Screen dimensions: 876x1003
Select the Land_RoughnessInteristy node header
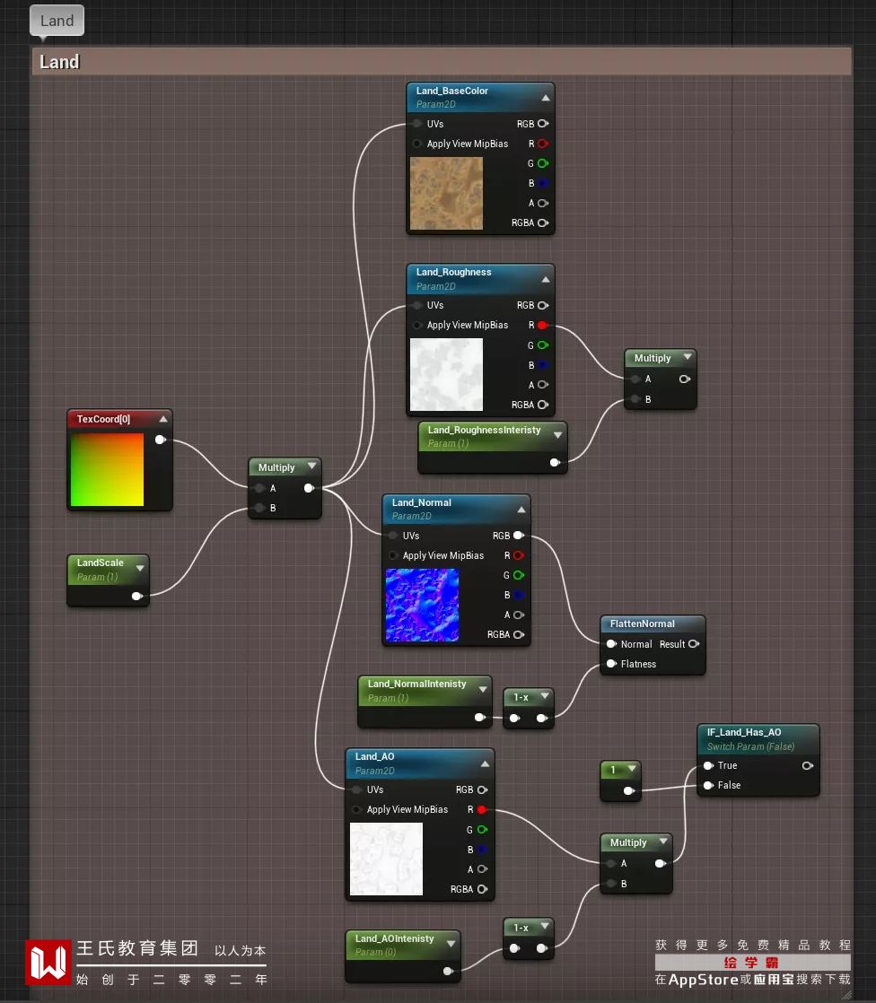click(x=493, y=436)
